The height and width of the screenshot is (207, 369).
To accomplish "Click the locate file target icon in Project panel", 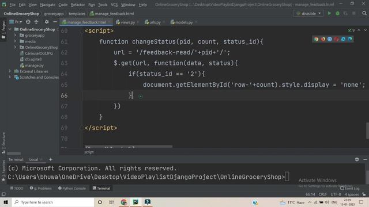I will pyautogui.click(x=28, y=22).
